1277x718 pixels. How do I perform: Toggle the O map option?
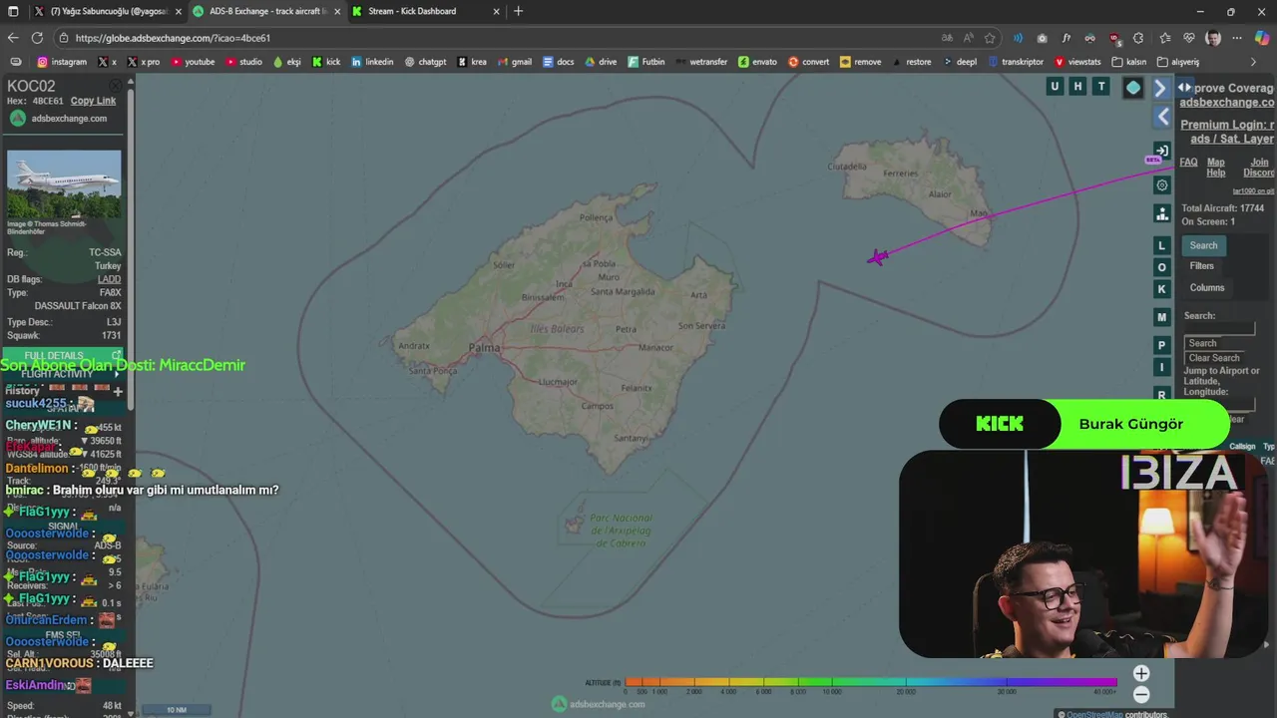pyautogui.click(x=1161, y=267)
